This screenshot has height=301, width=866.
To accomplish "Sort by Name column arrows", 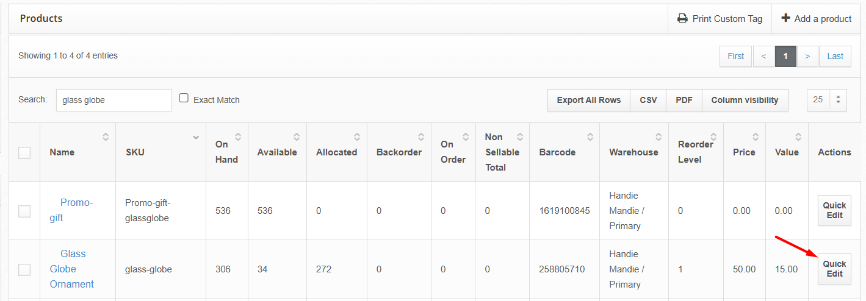I will click(x=106, y=137).
